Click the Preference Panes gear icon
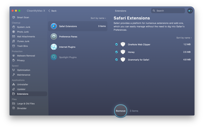This screenshot has height=128, width=204. (x=54, y=37)
